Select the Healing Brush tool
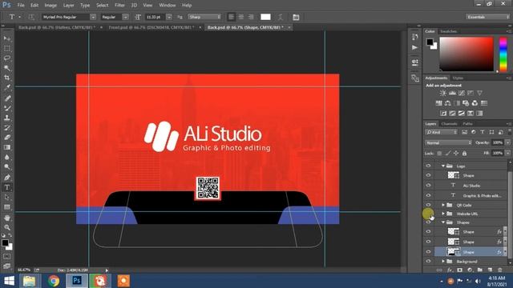 pyautogui.click(x=7, y=98)
